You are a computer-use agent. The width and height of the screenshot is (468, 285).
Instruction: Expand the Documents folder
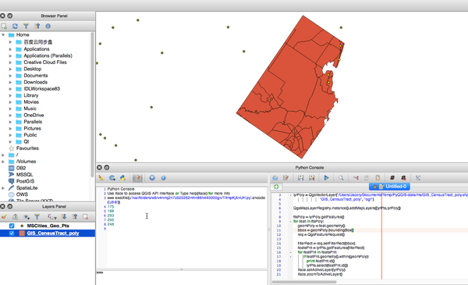[x=10, y=76]
